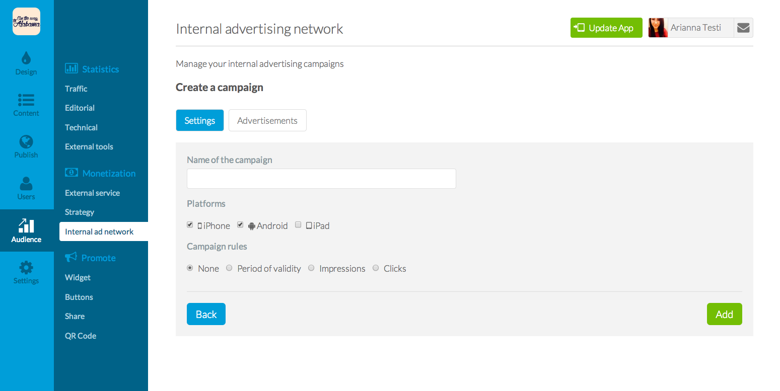Open the Content list icon

coord(26,100)
